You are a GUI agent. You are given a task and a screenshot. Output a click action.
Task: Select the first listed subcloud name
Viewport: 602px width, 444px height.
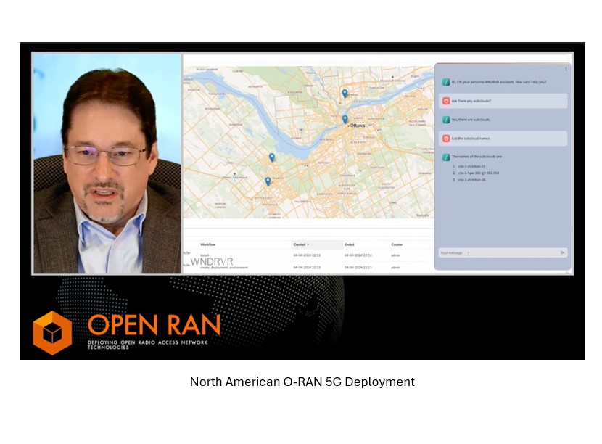pyautogui.click(x=472, y=166)
